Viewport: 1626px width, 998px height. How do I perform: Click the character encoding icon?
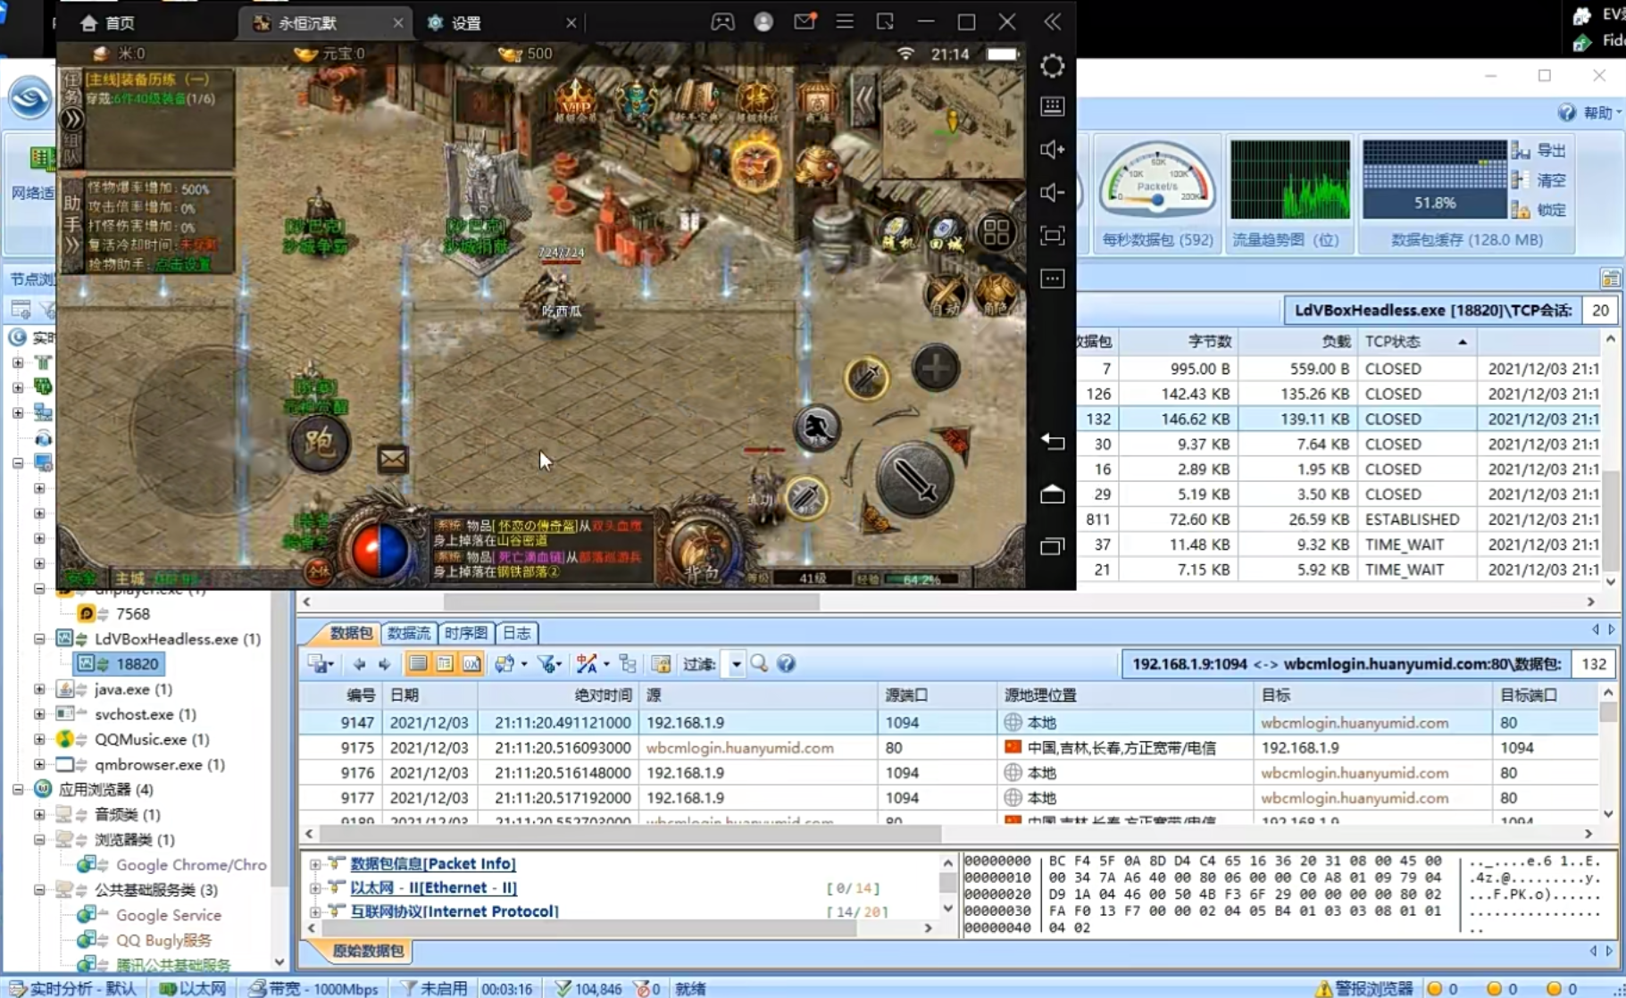(x=588, y=663)
